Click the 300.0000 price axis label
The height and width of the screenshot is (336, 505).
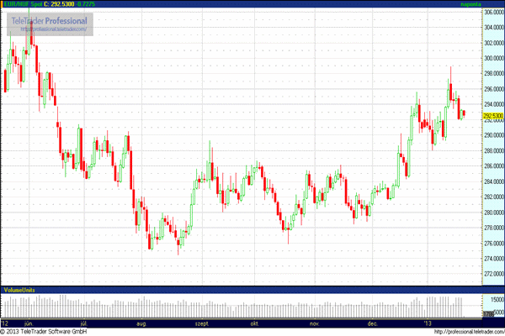pos(492,58)
